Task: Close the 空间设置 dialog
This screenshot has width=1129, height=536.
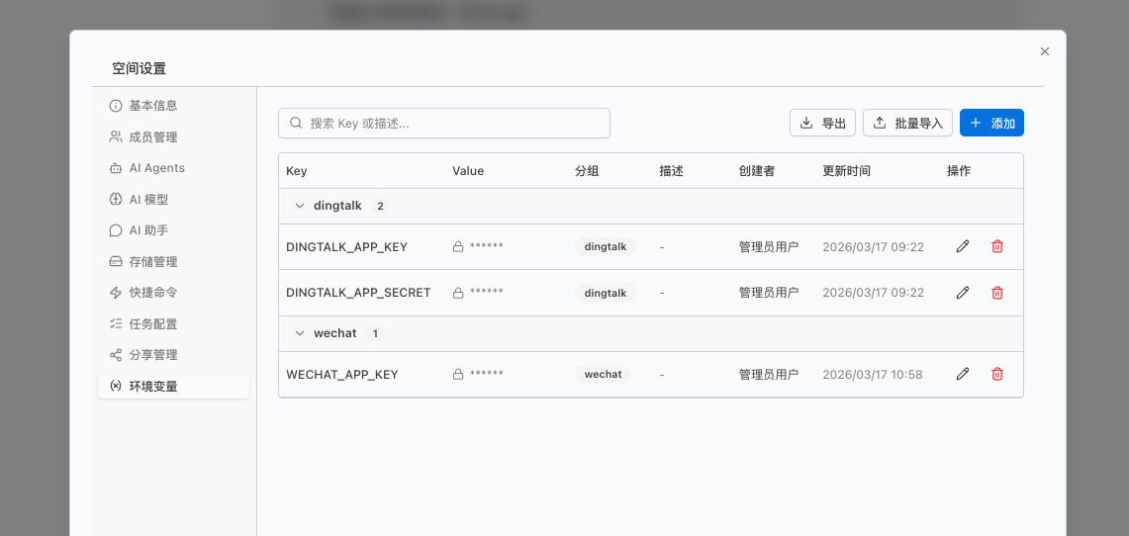Action: pyautogui.click(x=1045, y=51)
